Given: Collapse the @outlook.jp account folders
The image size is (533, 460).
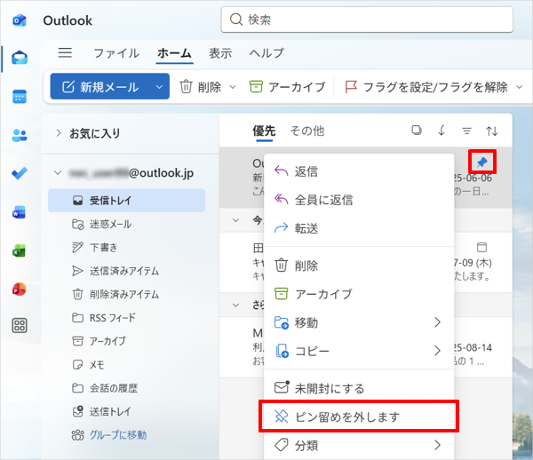Looking at the screenshot, I should click(58, 172).
